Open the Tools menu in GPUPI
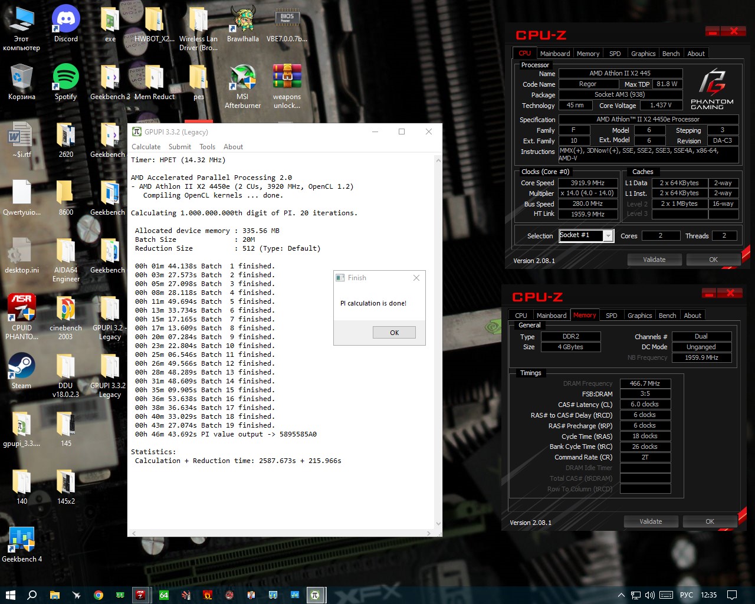Image resolution: width=755 pixels, height=604 pixels. (x=207, y=147)
